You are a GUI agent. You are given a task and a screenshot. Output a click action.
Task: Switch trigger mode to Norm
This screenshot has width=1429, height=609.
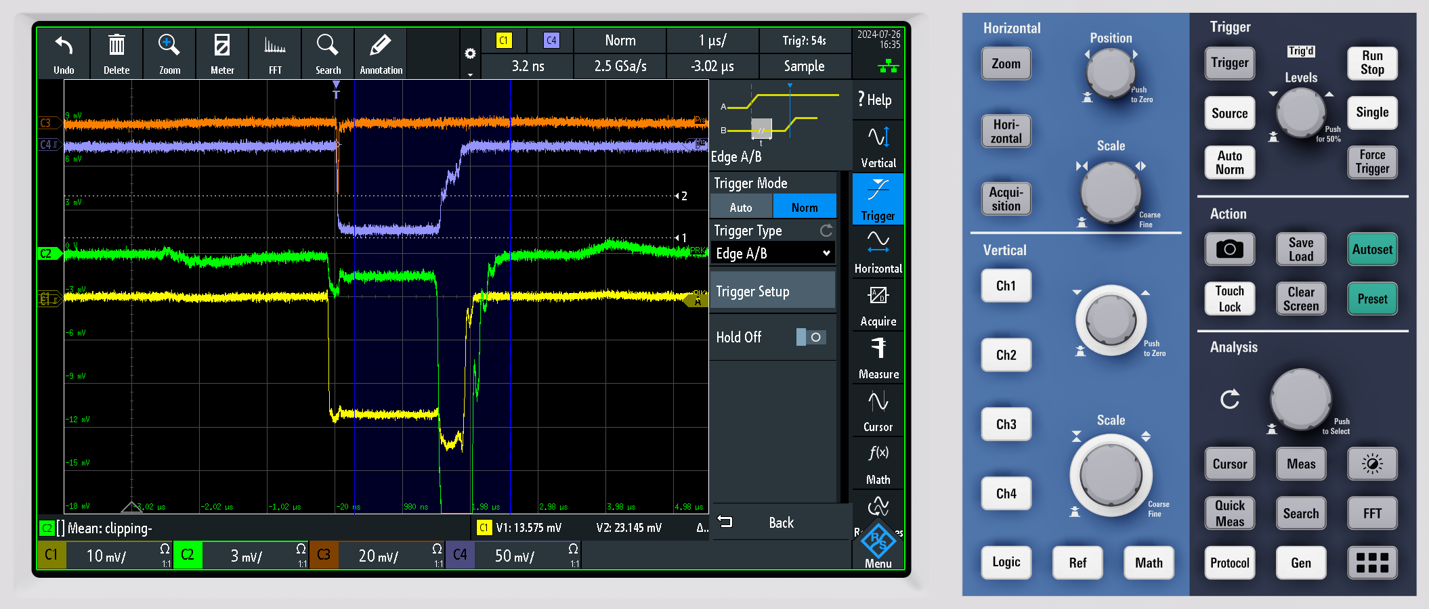805,207
